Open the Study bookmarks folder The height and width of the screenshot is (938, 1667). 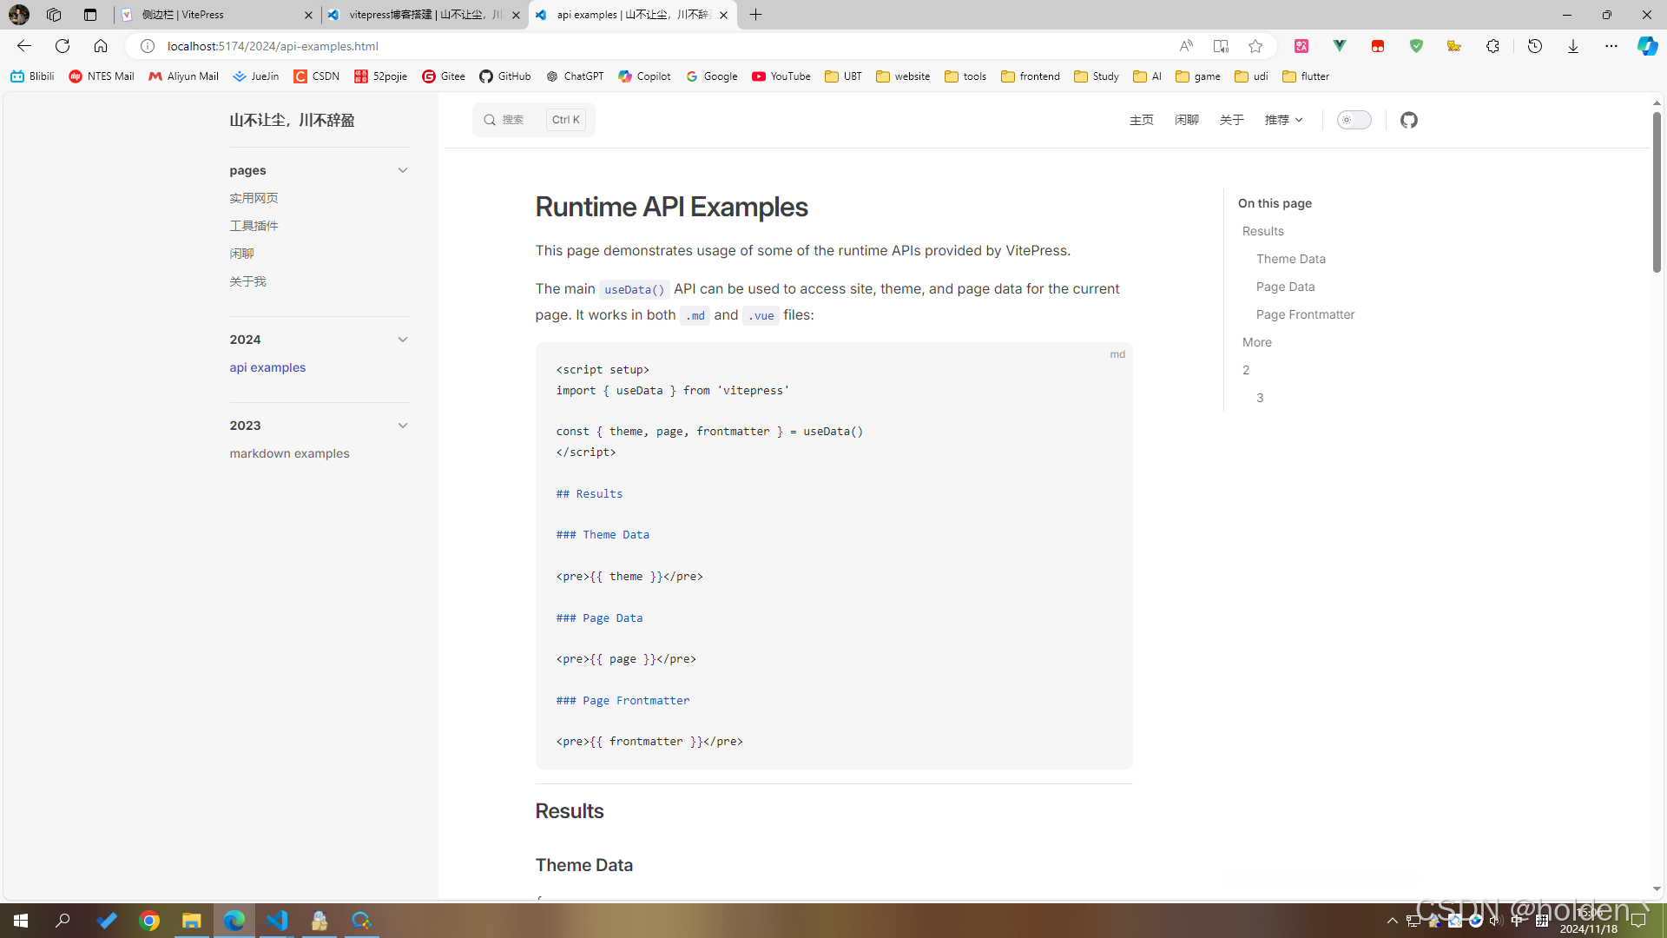click(1097, 76)
